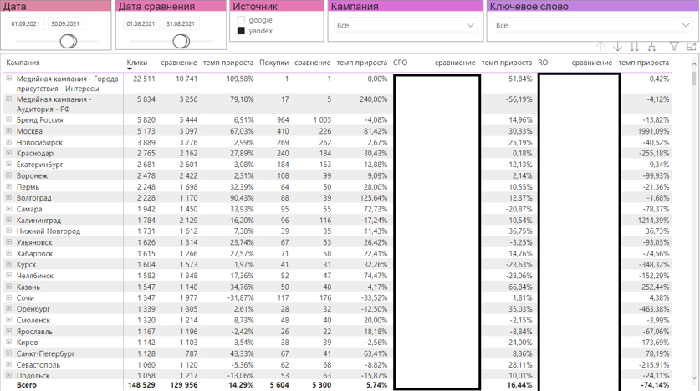Expand the Хабаровск campaign row
Viewport: 700px width, 391px height.
[8, 253]
